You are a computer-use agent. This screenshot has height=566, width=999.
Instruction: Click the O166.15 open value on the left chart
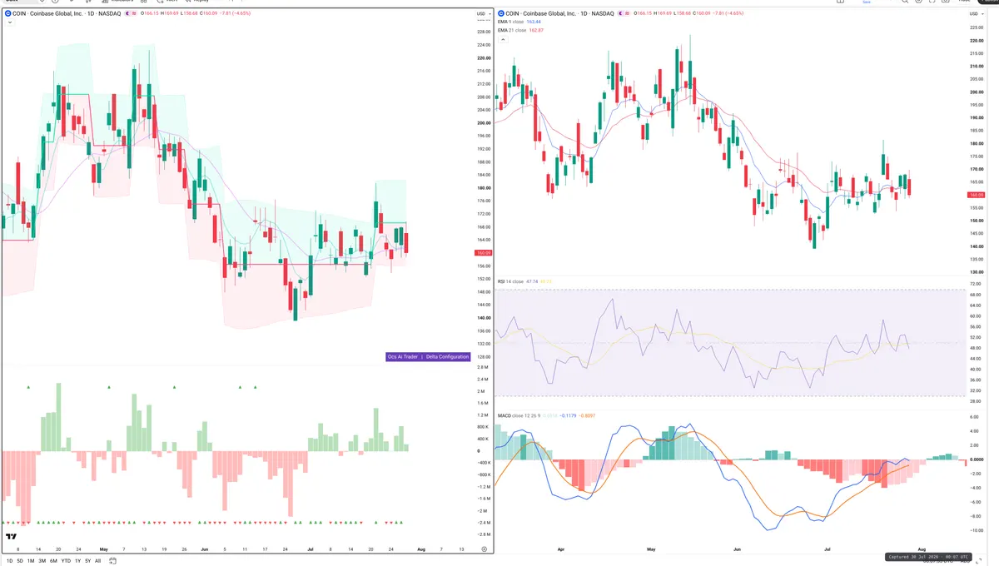pos(151,14)
